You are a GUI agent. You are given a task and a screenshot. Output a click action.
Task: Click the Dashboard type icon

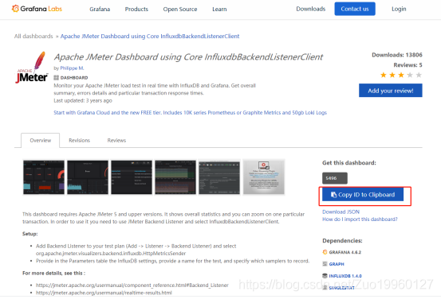click(57, 78)
